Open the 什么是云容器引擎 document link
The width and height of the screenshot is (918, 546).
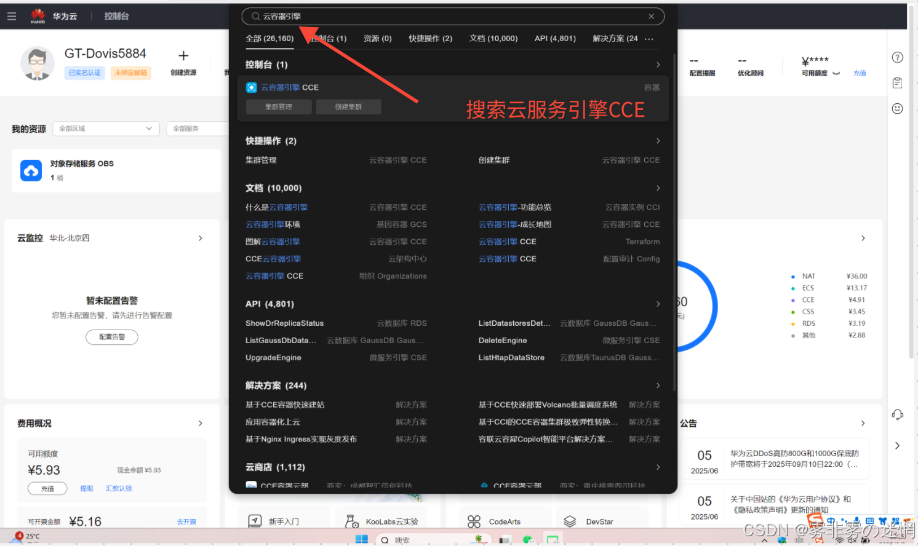click(x=276, y=207)
